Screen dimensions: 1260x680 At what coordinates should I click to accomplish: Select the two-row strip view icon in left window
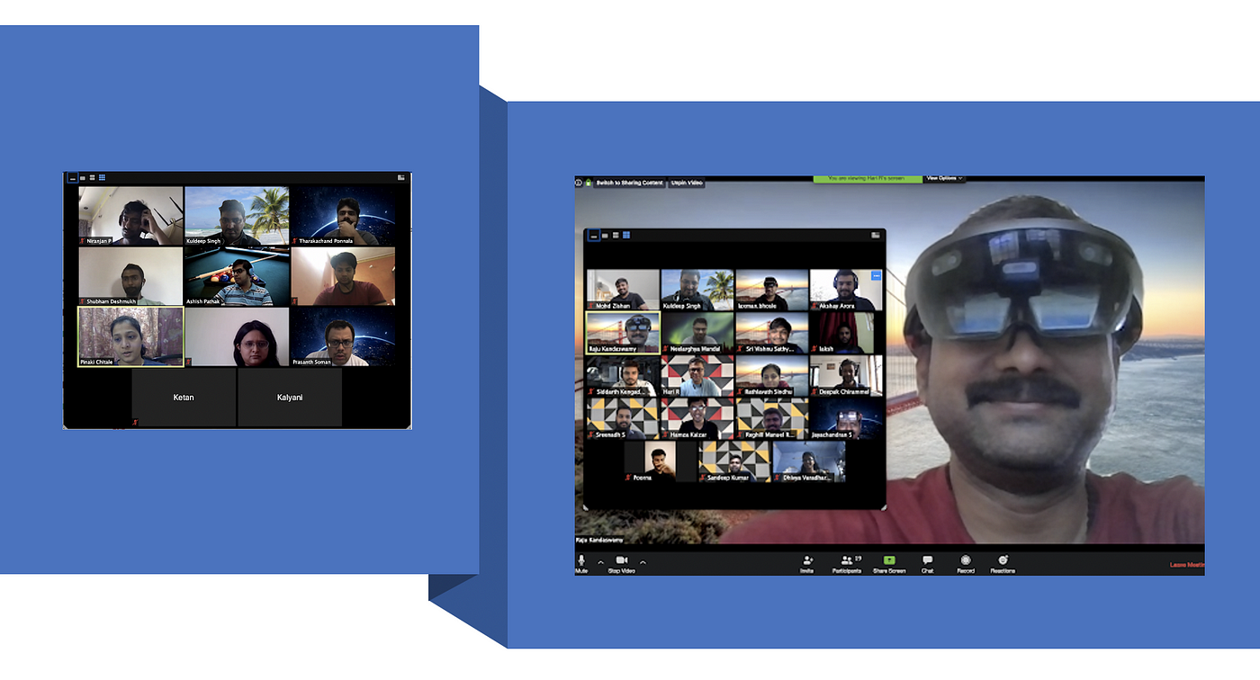click(92, 178)
